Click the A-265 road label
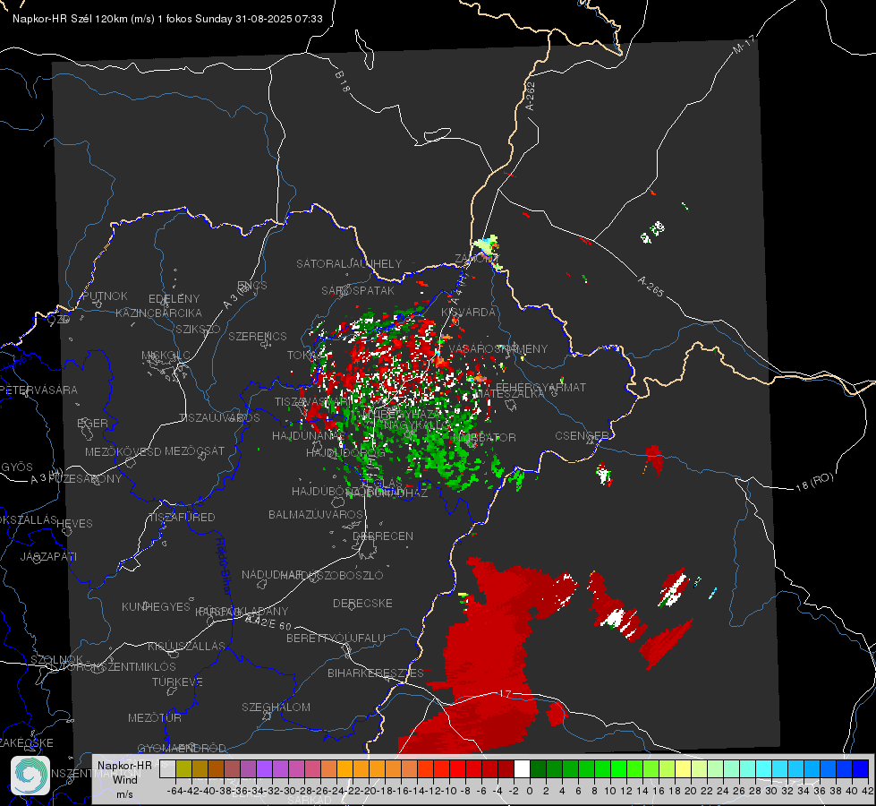The height and width of the screenshot is (806, 876). coord(651,287)
